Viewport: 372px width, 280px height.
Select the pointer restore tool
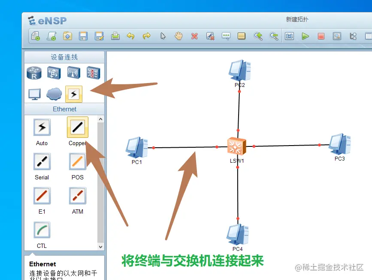(163, 36)
